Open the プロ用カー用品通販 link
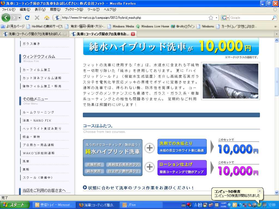This screenshot has height=209, width=279. pos(38,145)
